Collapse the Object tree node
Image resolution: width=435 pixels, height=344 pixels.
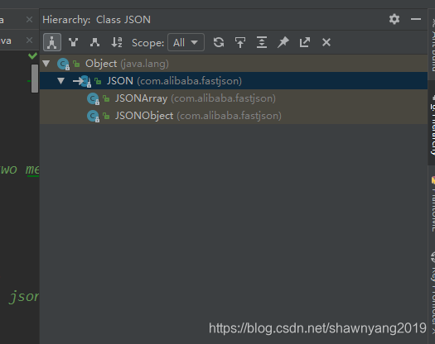(46, 64)
